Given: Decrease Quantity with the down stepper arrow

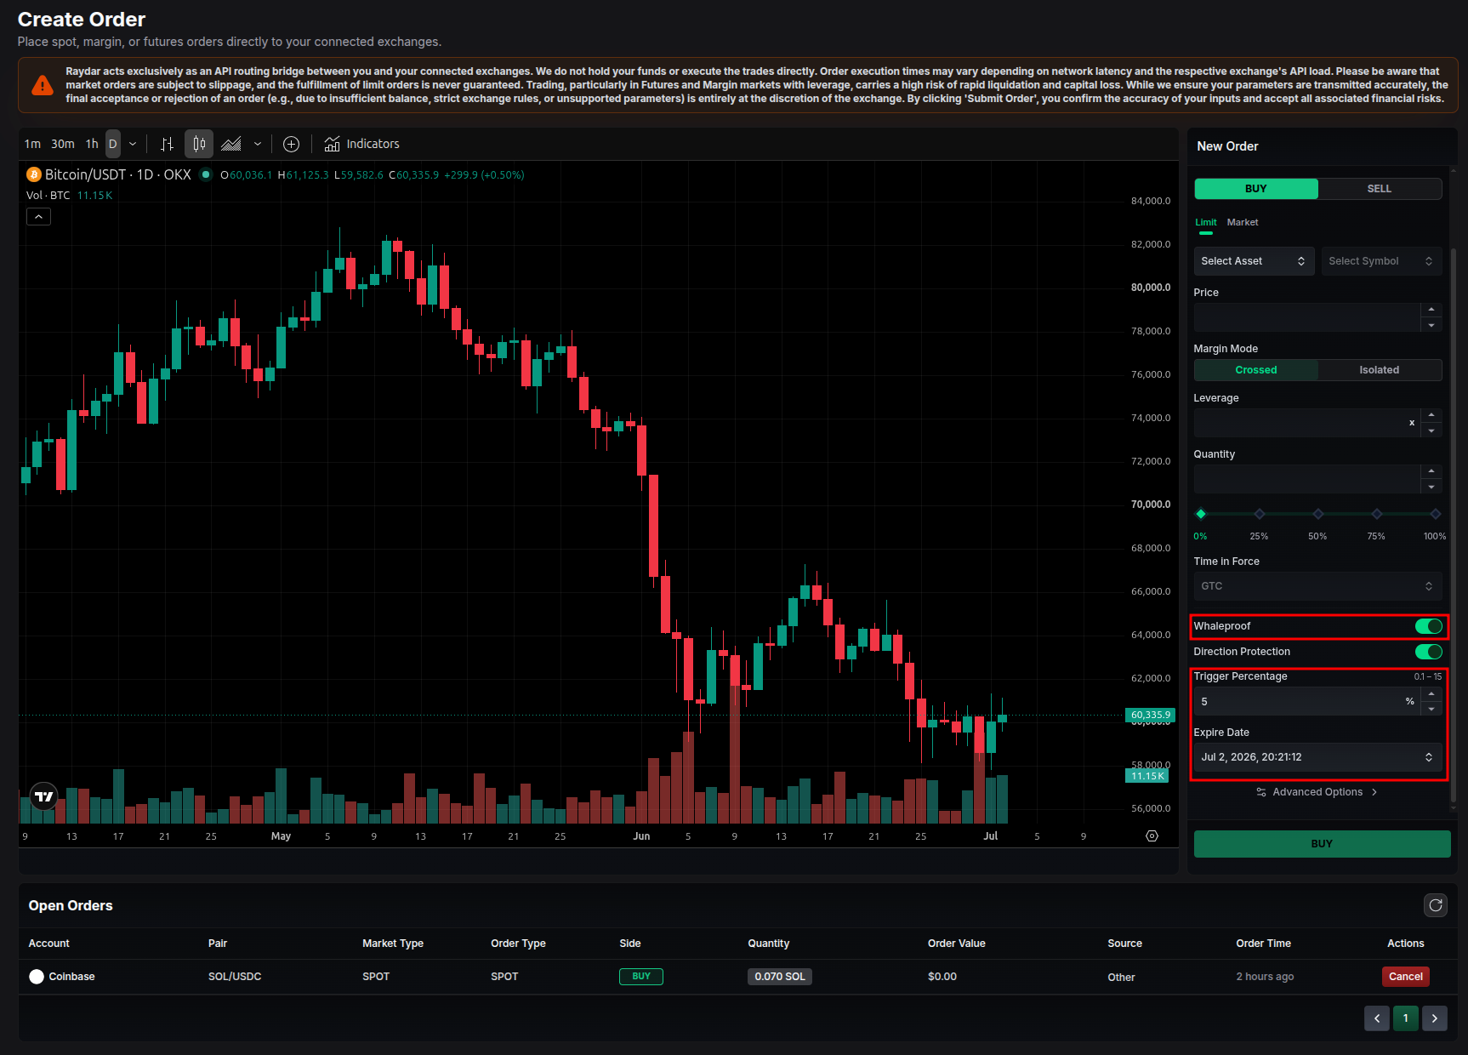Looking at the screenshot, I should [x=1431, y=487].
